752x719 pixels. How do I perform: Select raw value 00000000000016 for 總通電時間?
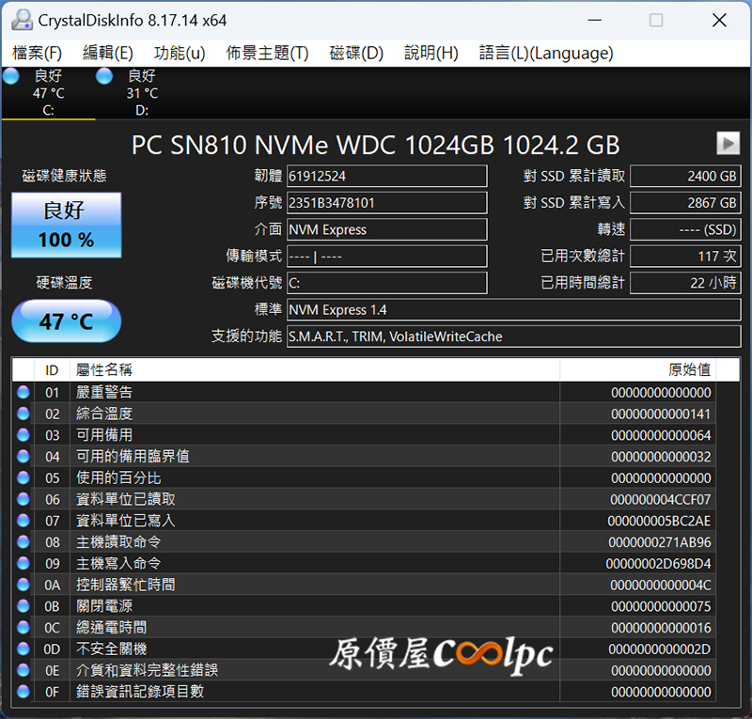point(661,628)
